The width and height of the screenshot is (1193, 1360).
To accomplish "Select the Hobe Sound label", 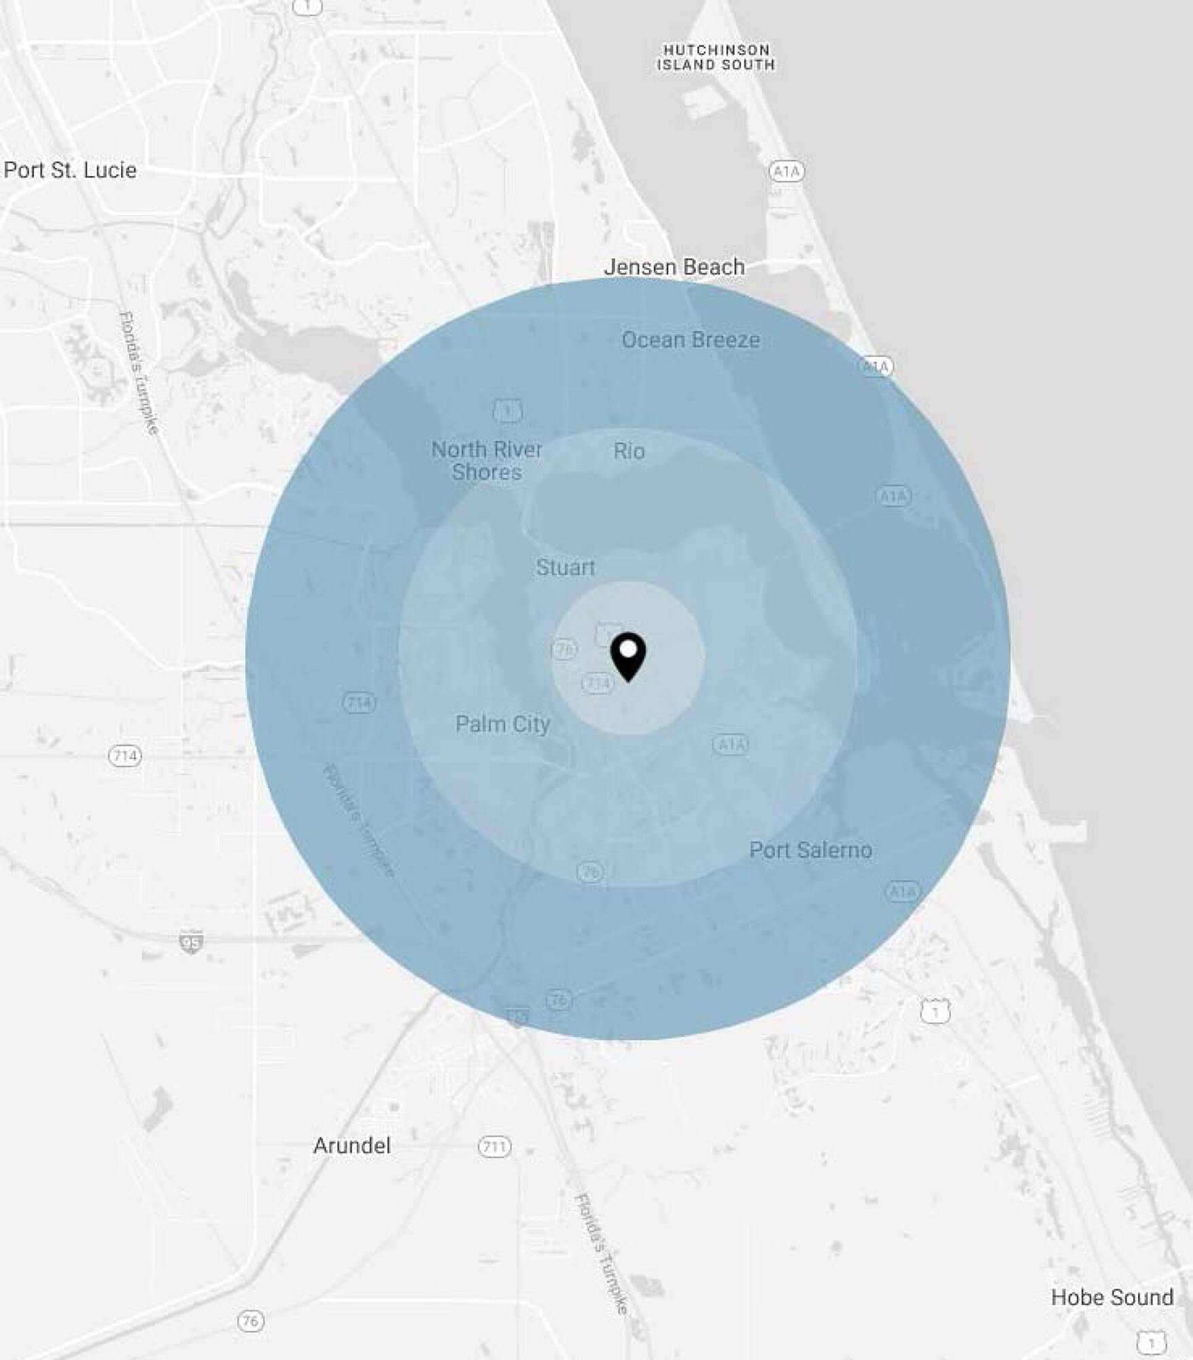I will pyautogui.click(x=1112, y=1297).
